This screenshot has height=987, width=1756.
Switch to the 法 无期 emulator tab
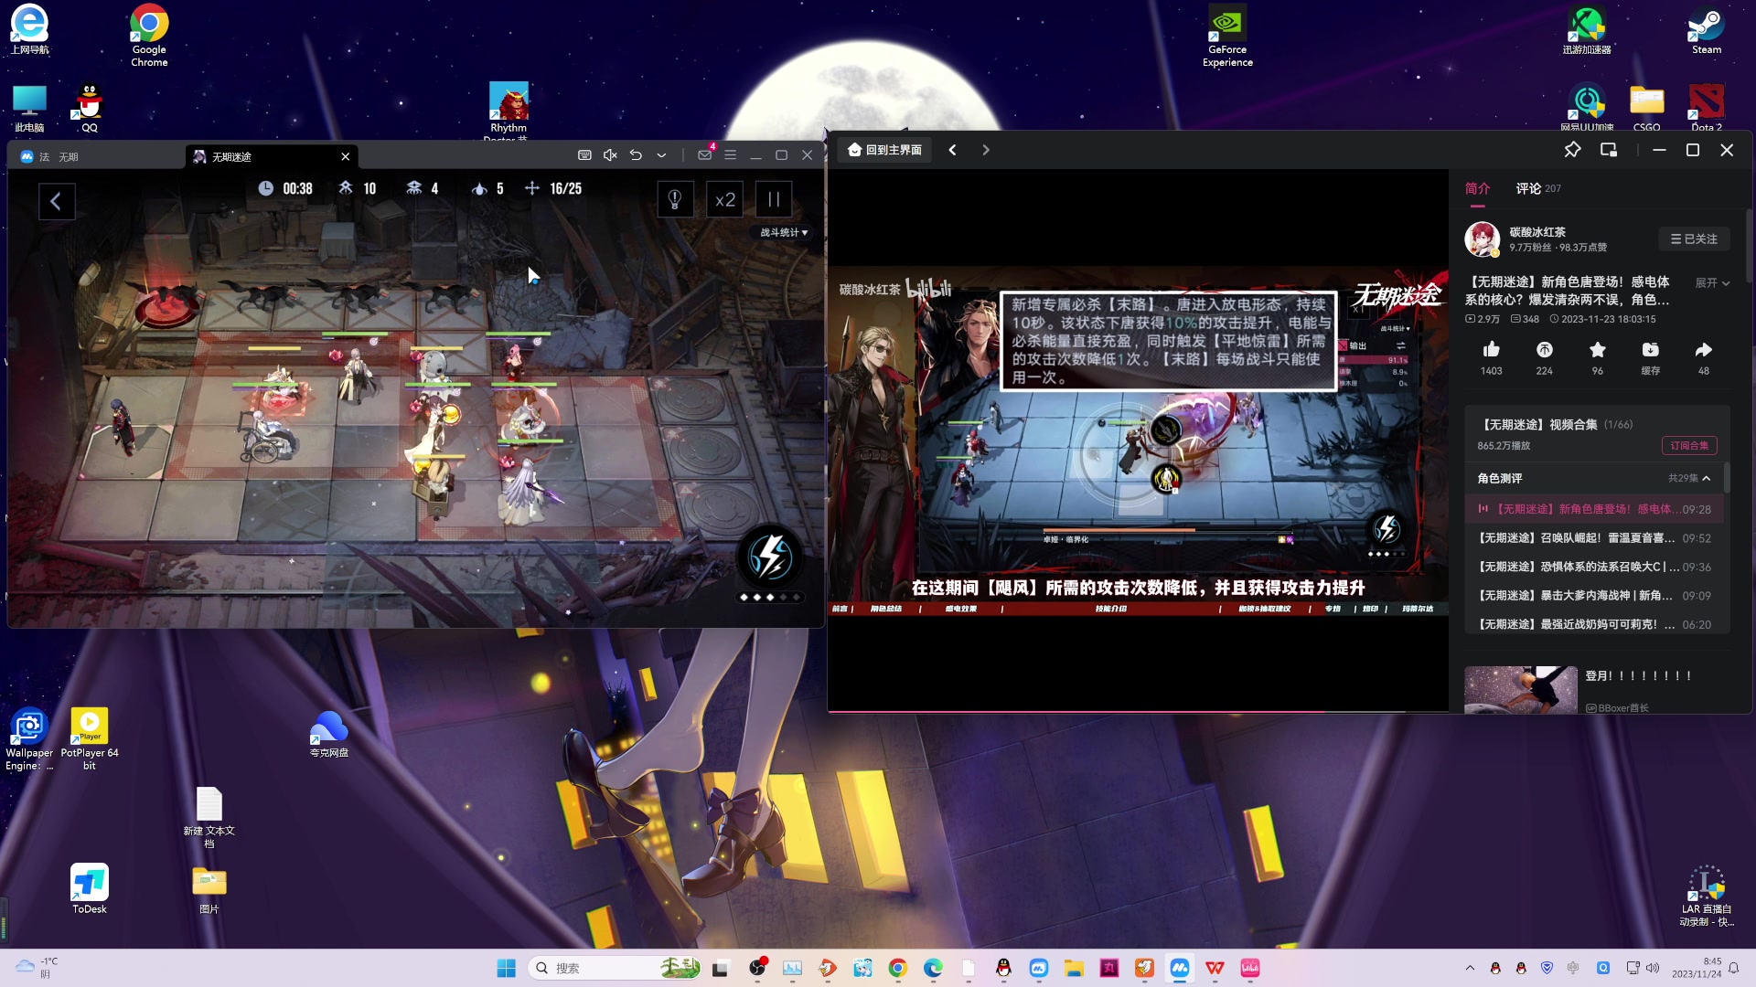pos(96,156)
